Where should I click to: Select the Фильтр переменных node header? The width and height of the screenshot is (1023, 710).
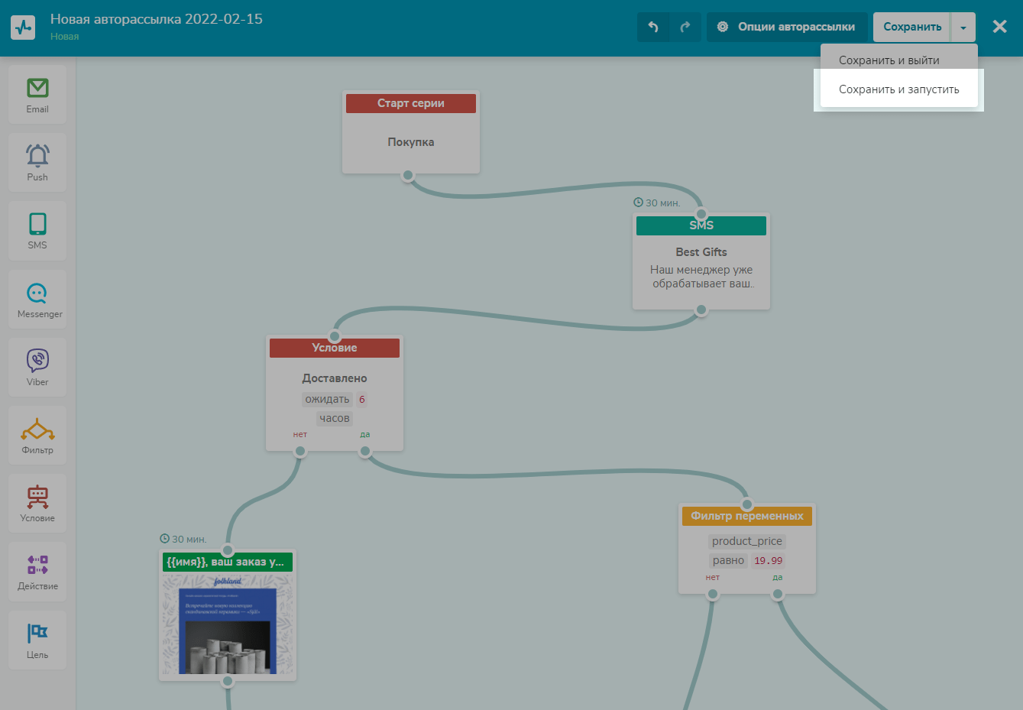coord(747,516)
